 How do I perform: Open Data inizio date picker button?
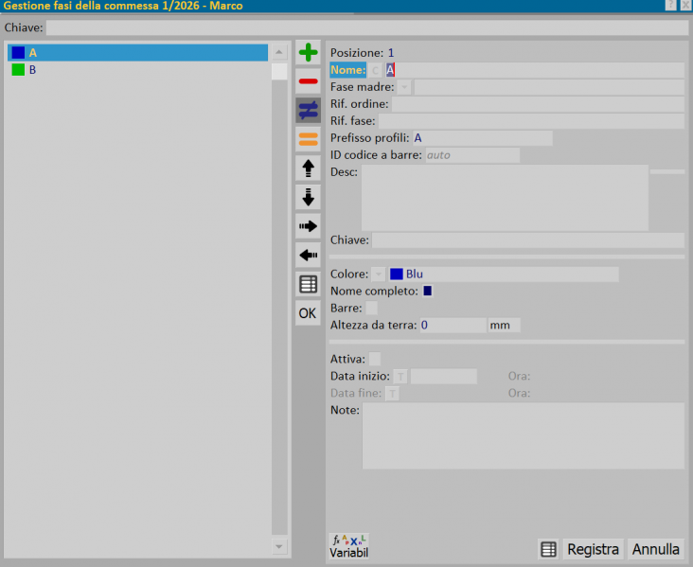point(400,377)
